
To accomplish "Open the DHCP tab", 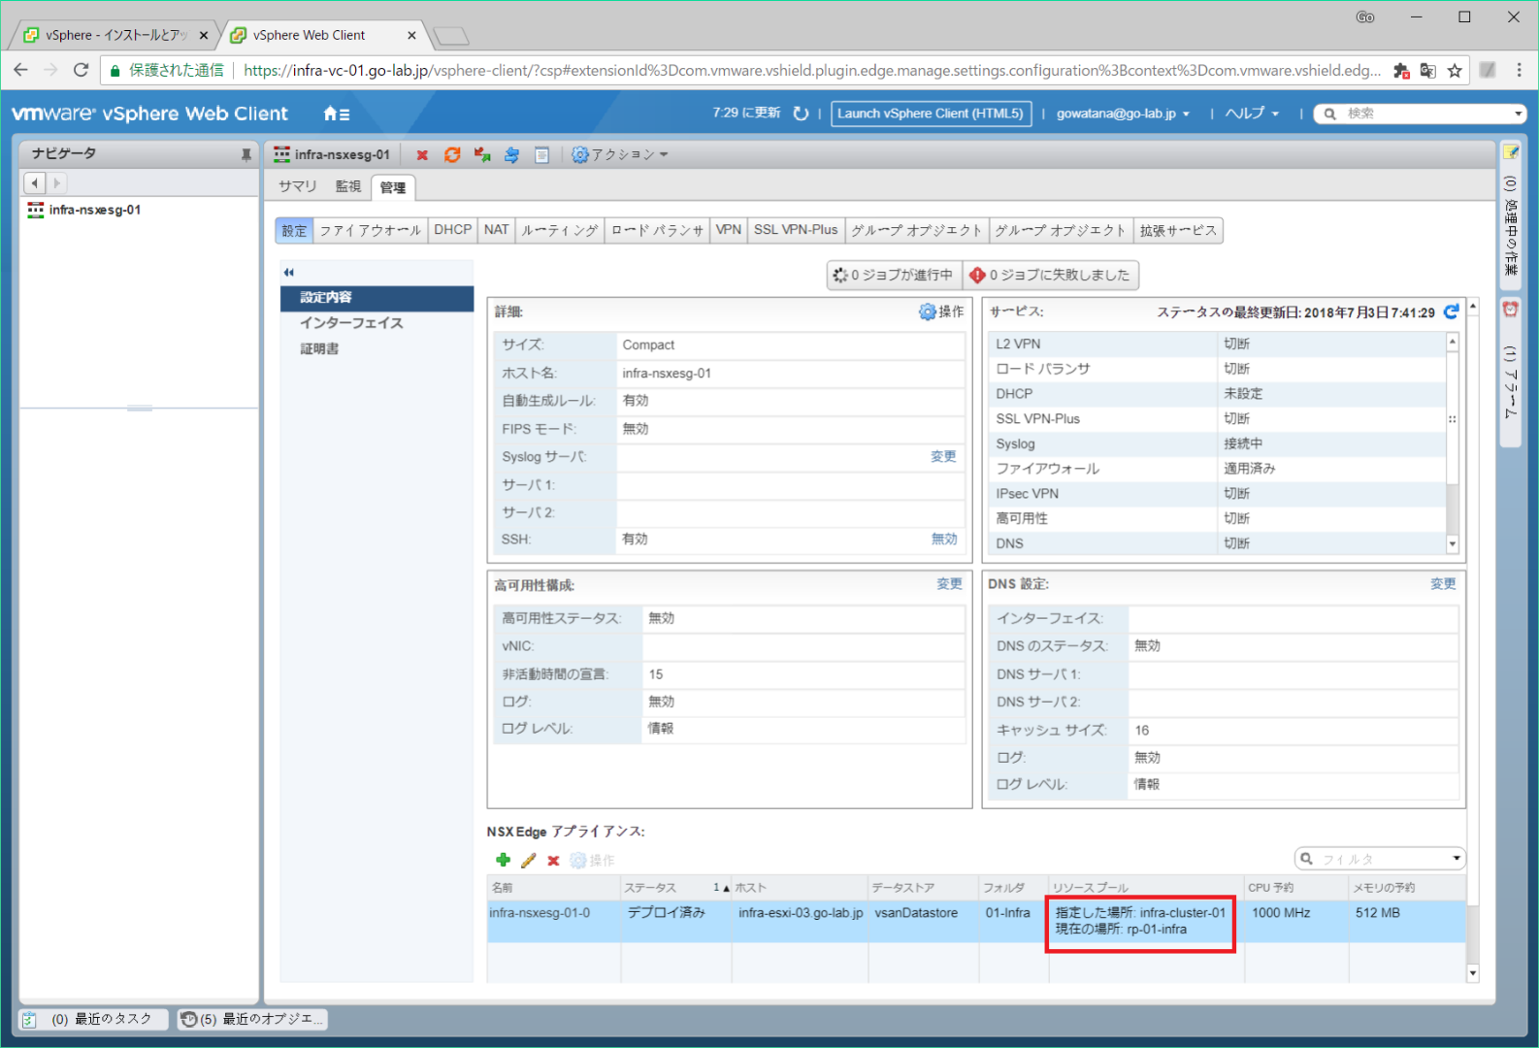I will pos(452,230).
